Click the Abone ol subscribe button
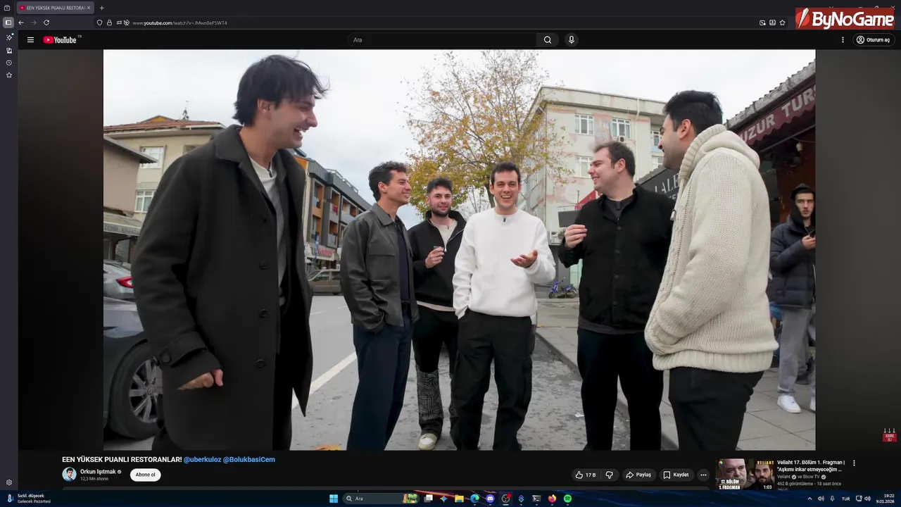Screen dimensions: 901x507 (x=146, y=475)
